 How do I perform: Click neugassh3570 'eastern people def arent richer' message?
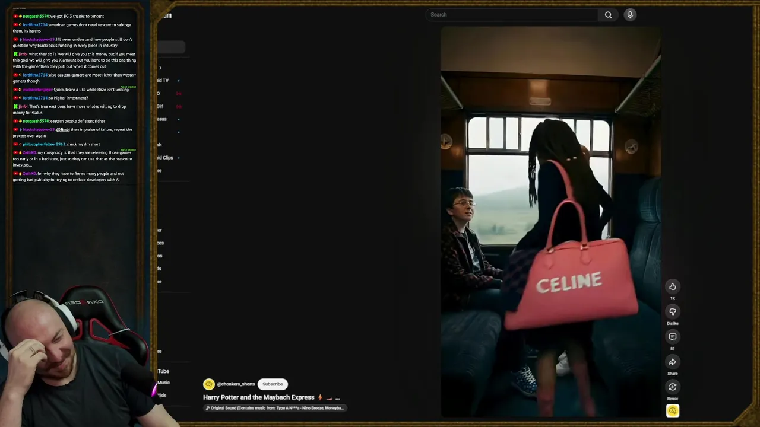[59, 121]
